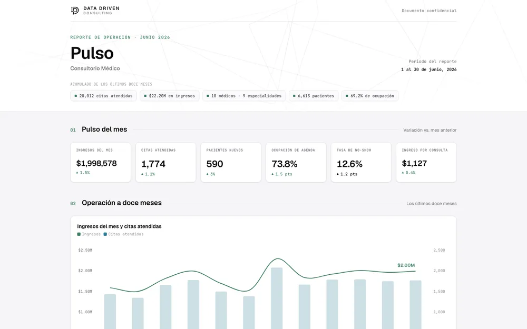The image size is (527, 329).
Task: Click the up arrow in Ocupación de agenda card
Action: coord(272,174)
